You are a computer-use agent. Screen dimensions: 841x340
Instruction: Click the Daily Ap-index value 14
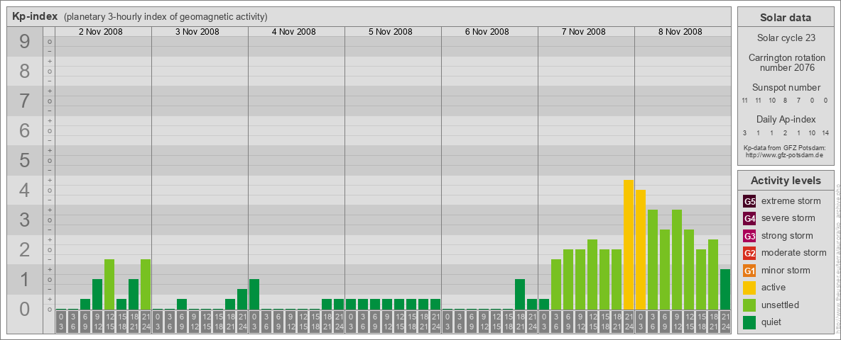tap(825, 132)
